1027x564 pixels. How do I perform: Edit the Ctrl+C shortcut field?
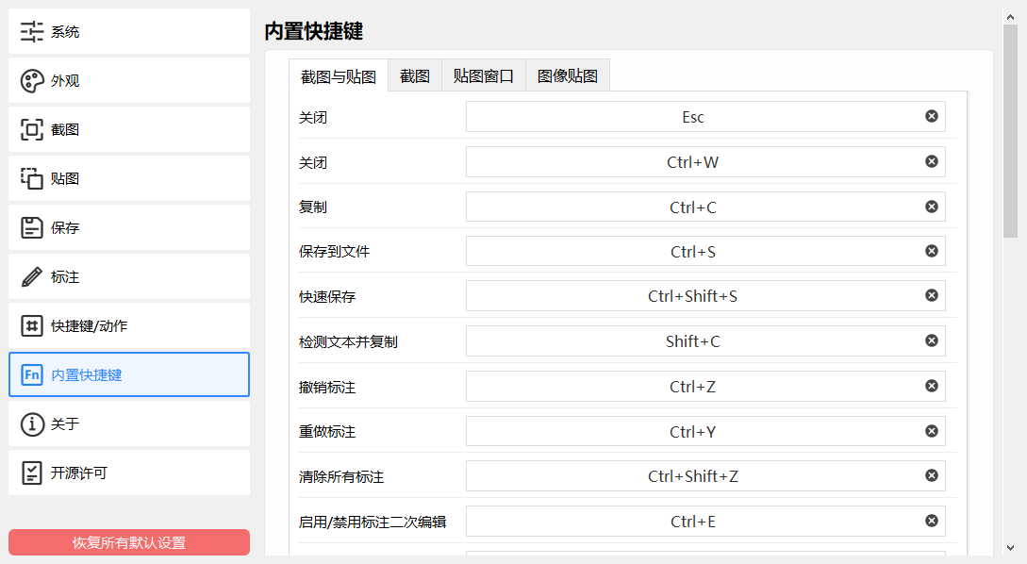(x=705, y=207)
